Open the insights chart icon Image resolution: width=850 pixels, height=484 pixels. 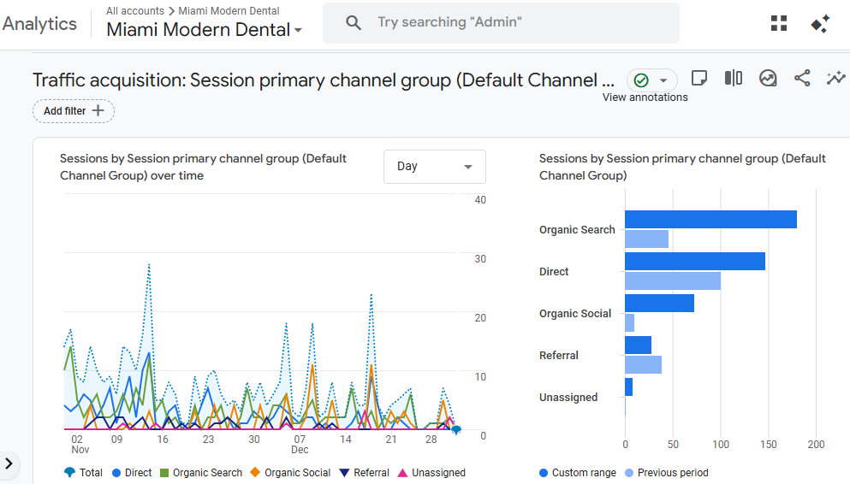tap(768, 79)
